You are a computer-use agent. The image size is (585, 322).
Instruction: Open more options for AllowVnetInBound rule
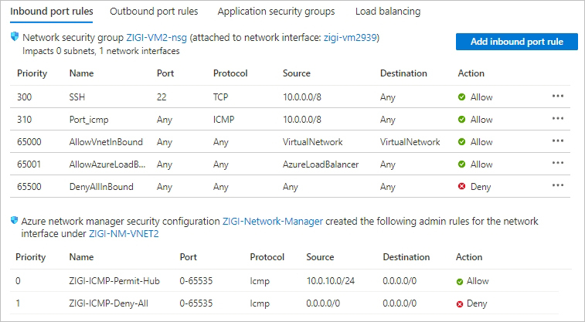point(558,141)
